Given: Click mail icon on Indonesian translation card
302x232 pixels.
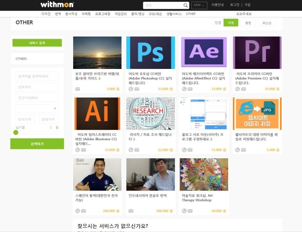Looking at the screenshot, I should point(131,211).
